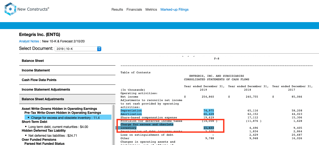
Task: Click the 2018 net income value 240,755
Action: (252, 97)
